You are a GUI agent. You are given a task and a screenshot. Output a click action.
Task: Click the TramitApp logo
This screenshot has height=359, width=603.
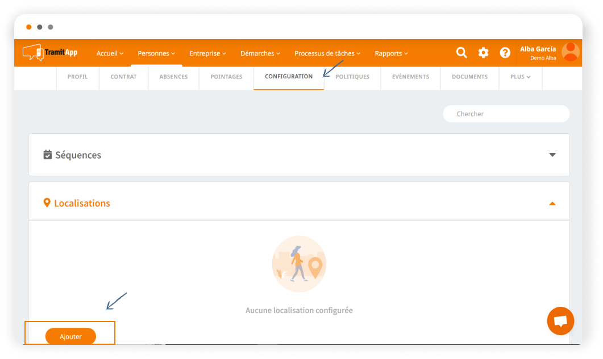[50, 53]
